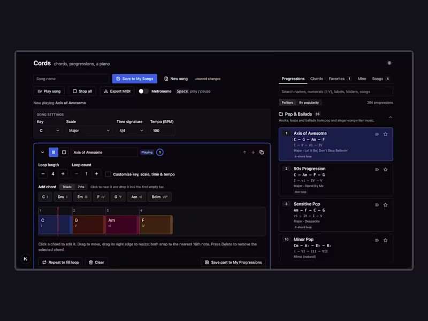Image resolution: width=428 pixels, height=321 pixels.
Task: Collapse the Axis of Awesome part chevron
Action: pos(42,152)
